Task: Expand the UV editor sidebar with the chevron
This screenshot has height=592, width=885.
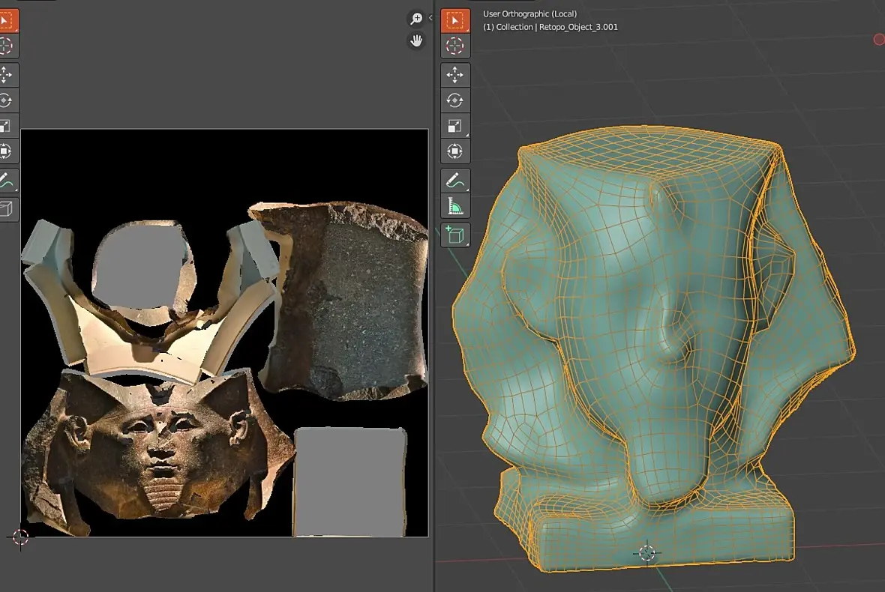Action: point(430,17)
